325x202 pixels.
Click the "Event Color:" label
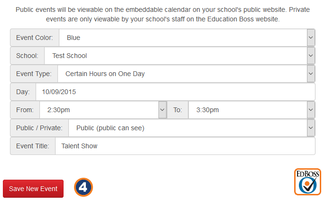click(35, 38)
